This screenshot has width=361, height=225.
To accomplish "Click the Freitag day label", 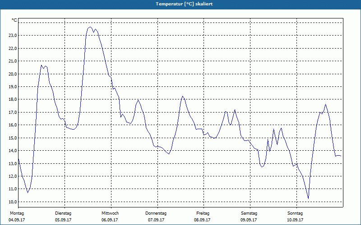I will (203, 213).
